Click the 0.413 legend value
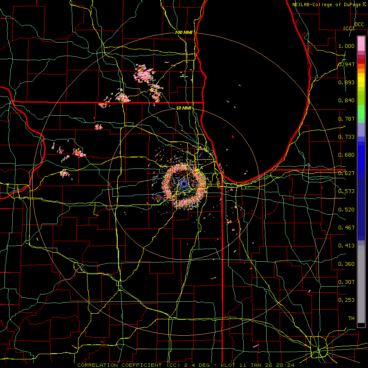Screen dimensions: 368x368 (346, 246)
